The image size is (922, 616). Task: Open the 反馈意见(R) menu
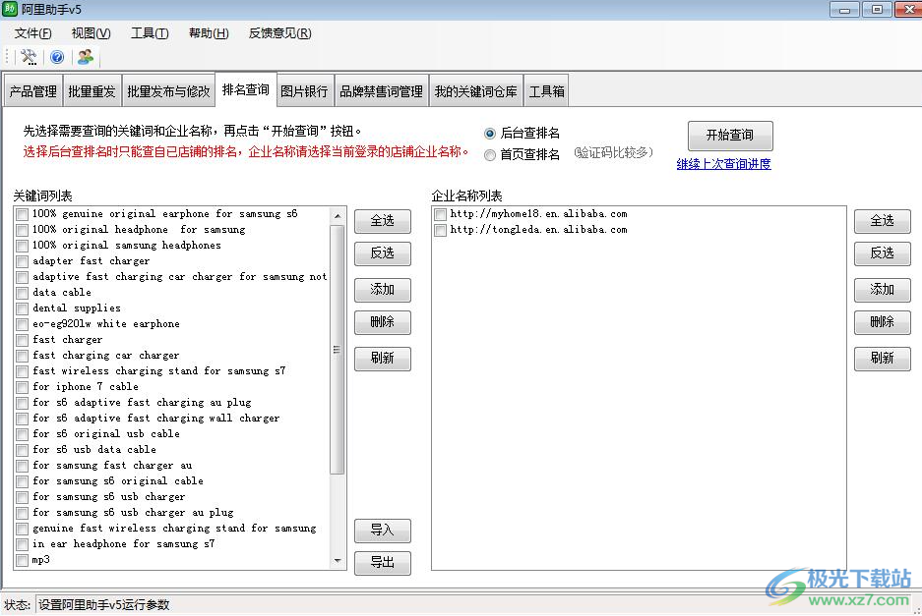(279, 33)
